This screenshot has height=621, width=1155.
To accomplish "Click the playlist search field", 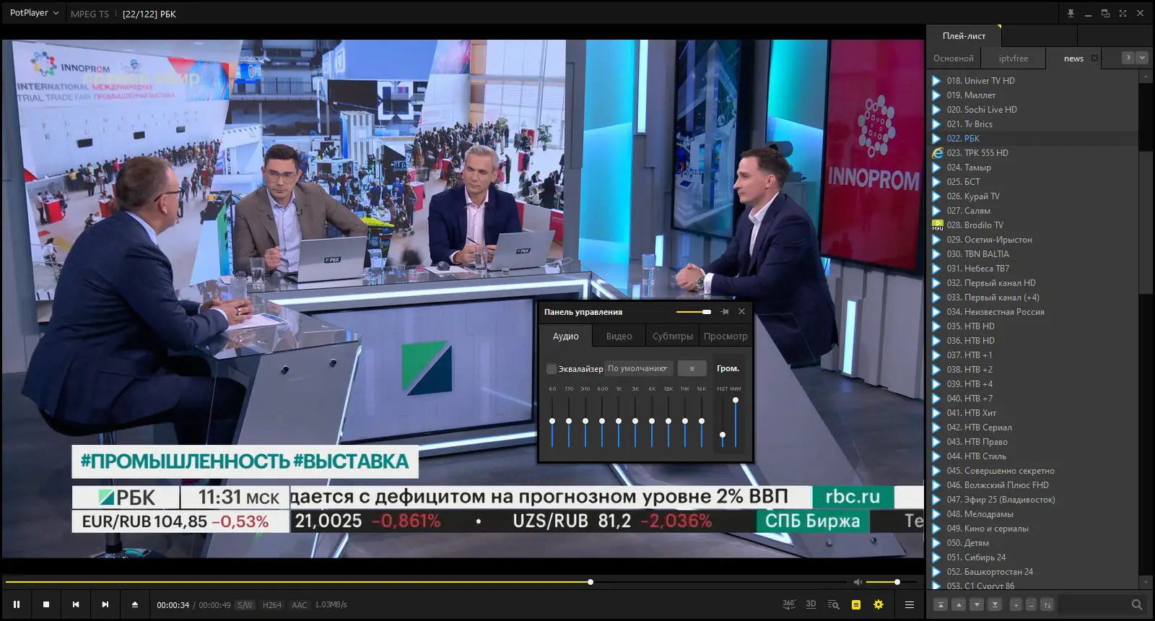I will (x=1094, y=604).
